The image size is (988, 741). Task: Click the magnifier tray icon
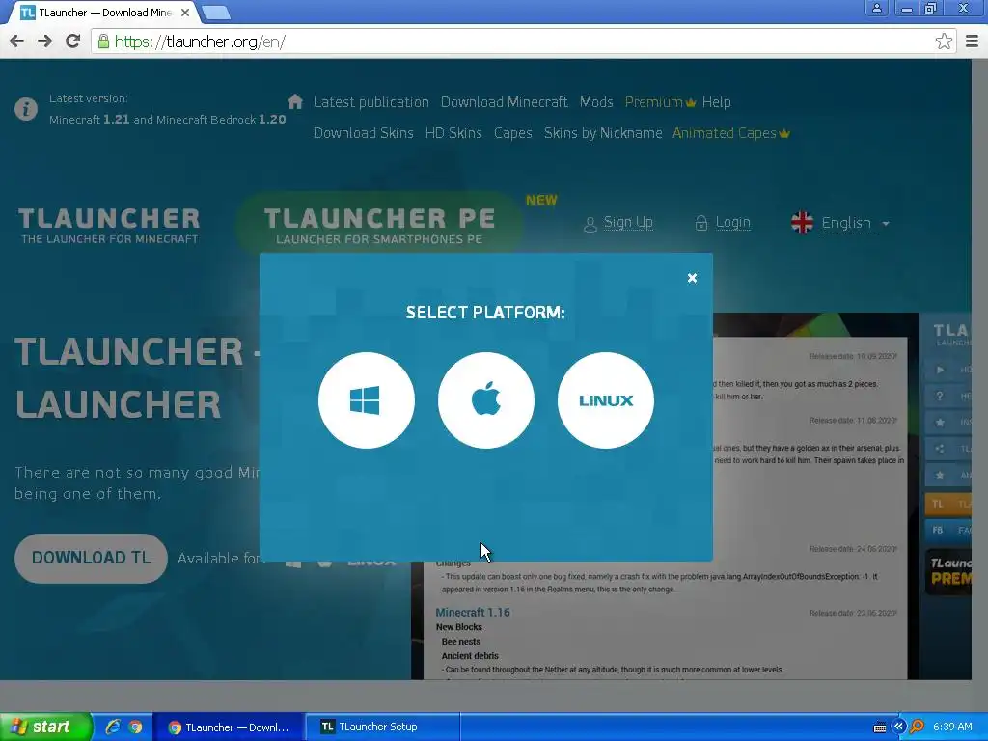[x=918, y=727]
